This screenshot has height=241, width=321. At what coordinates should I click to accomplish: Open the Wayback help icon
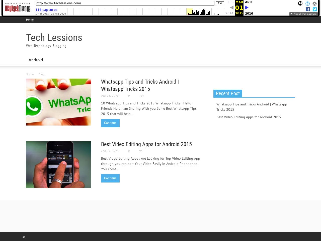point(307,4)
